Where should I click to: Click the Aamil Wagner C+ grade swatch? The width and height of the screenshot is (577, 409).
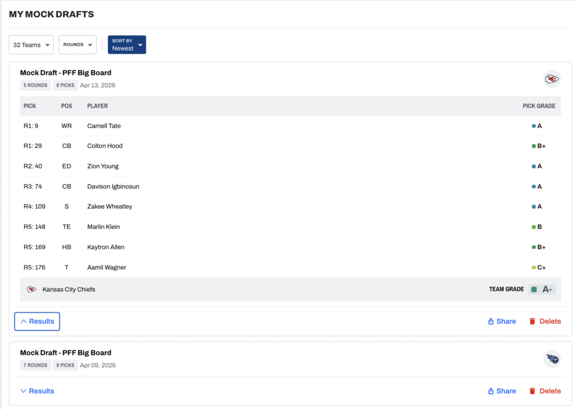tap(534, 268)
